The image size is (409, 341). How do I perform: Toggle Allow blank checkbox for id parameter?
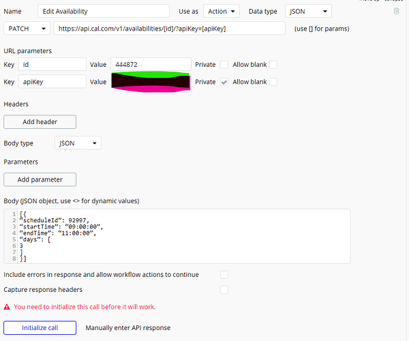click(273, 64)
